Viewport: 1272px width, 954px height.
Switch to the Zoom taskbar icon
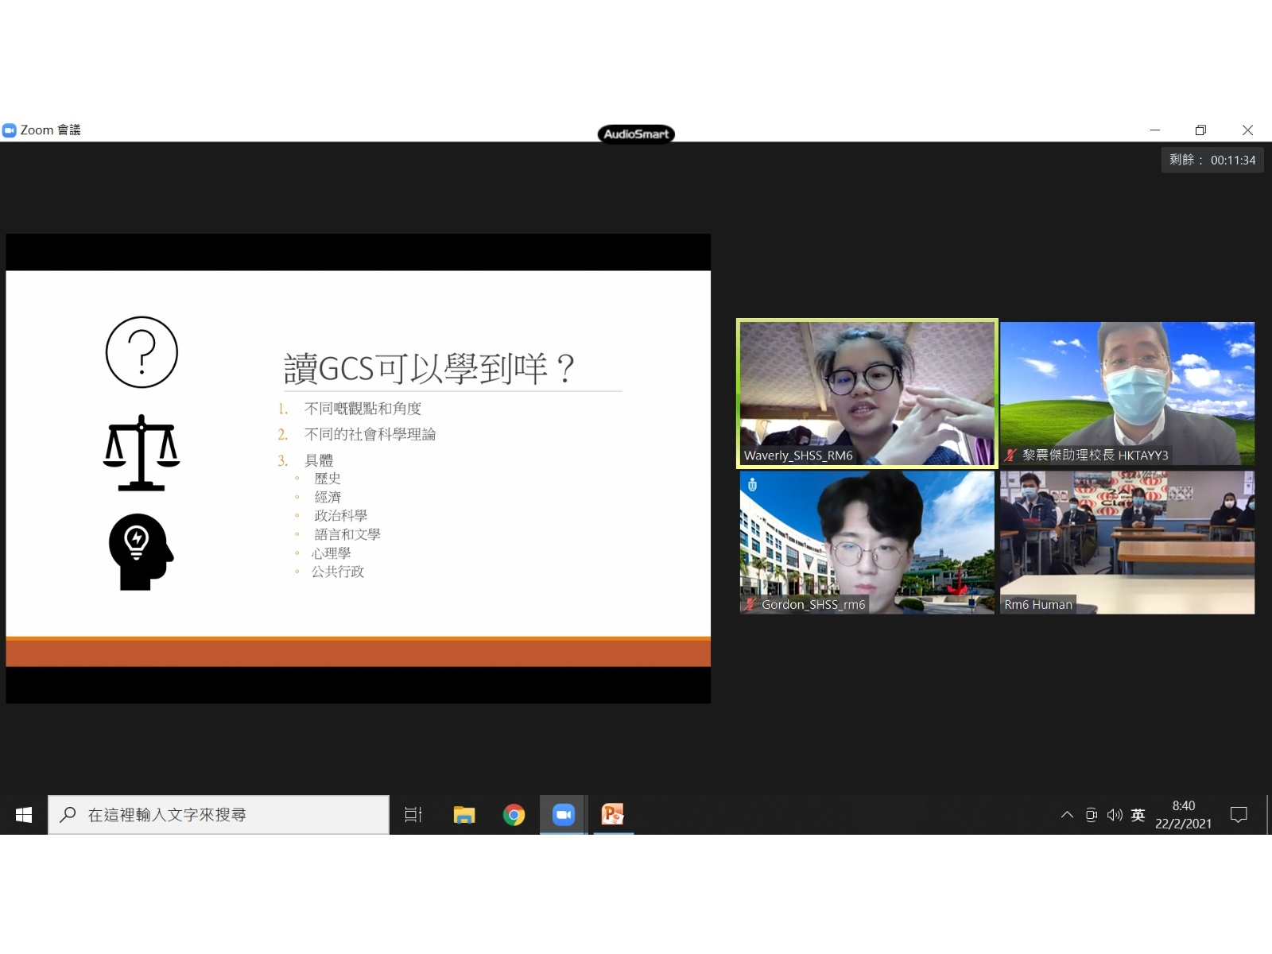564,815
